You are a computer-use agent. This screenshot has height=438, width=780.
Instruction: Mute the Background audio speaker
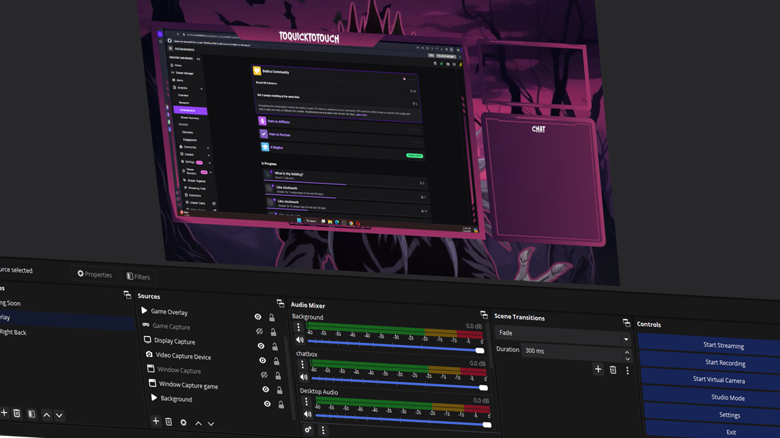tap(300, 340)
